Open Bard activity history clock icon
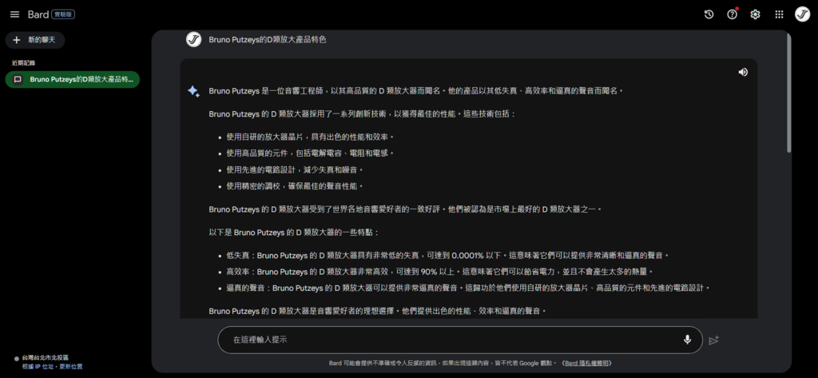Viewport: 818px width, 378px height. tap(709, 14)
